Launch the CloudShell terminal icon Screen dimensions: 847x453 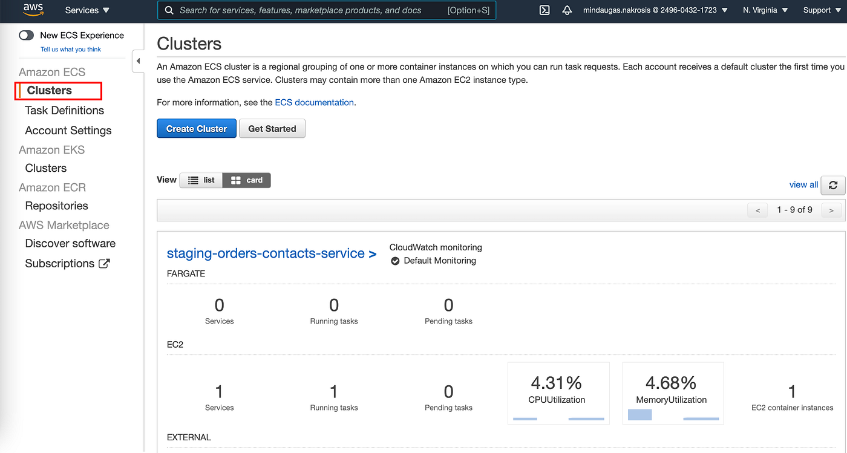coord(544,10)
